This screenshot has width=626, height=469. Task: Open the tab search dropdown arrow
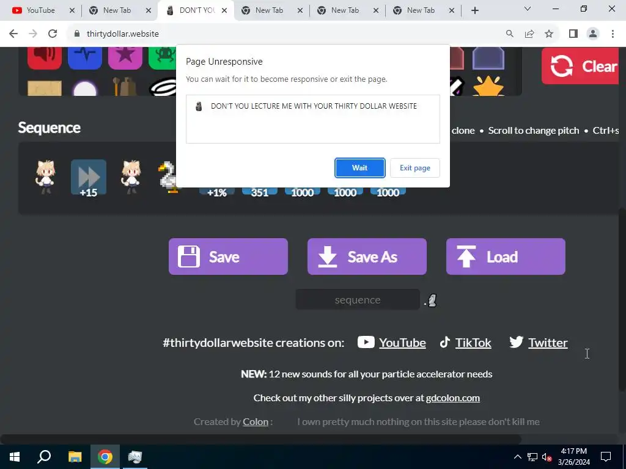click(x=528, y=9)
